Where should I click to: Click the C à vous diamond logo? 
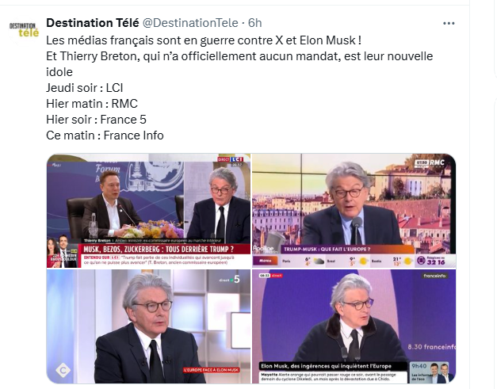point(63,370)
